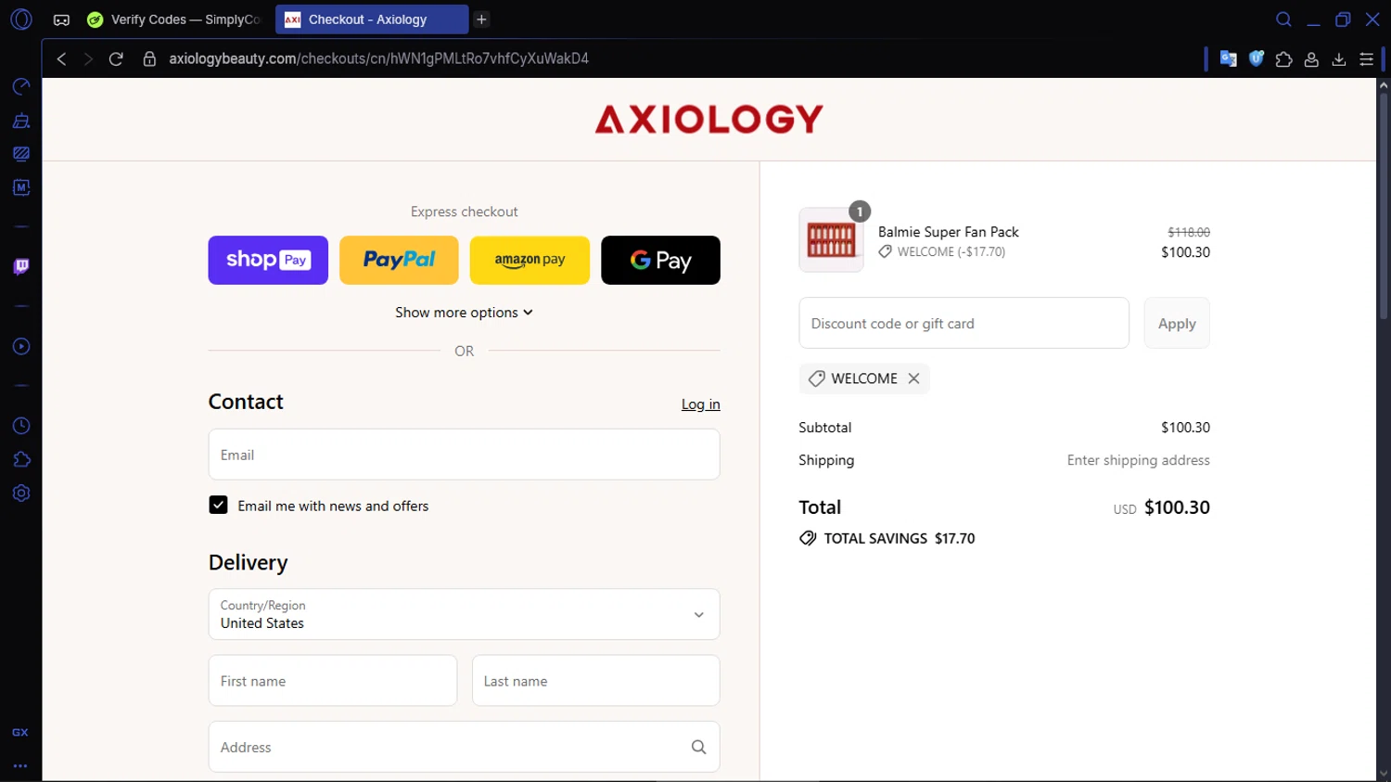Open the M monitor sidebar icon
The height and width of the screenshot is (782, 1391).
click(x=20, y=187)
